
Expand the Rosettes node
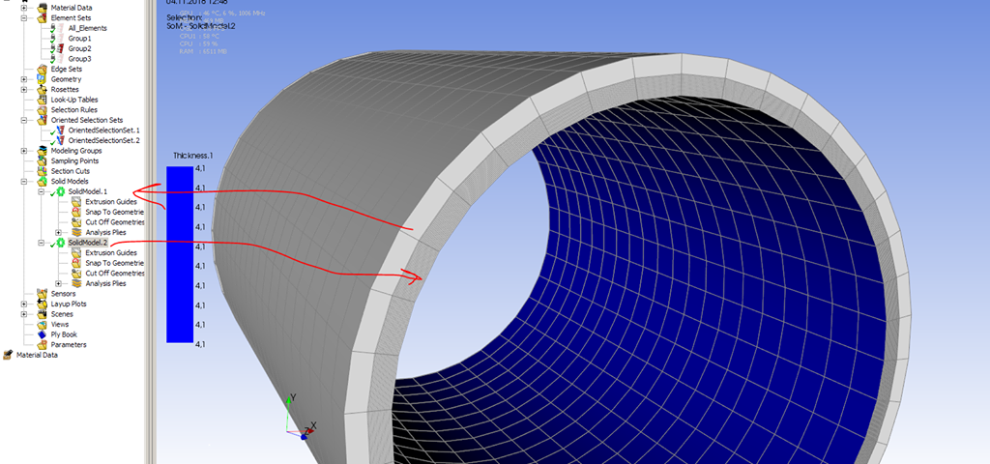click(x=24, y=90)
